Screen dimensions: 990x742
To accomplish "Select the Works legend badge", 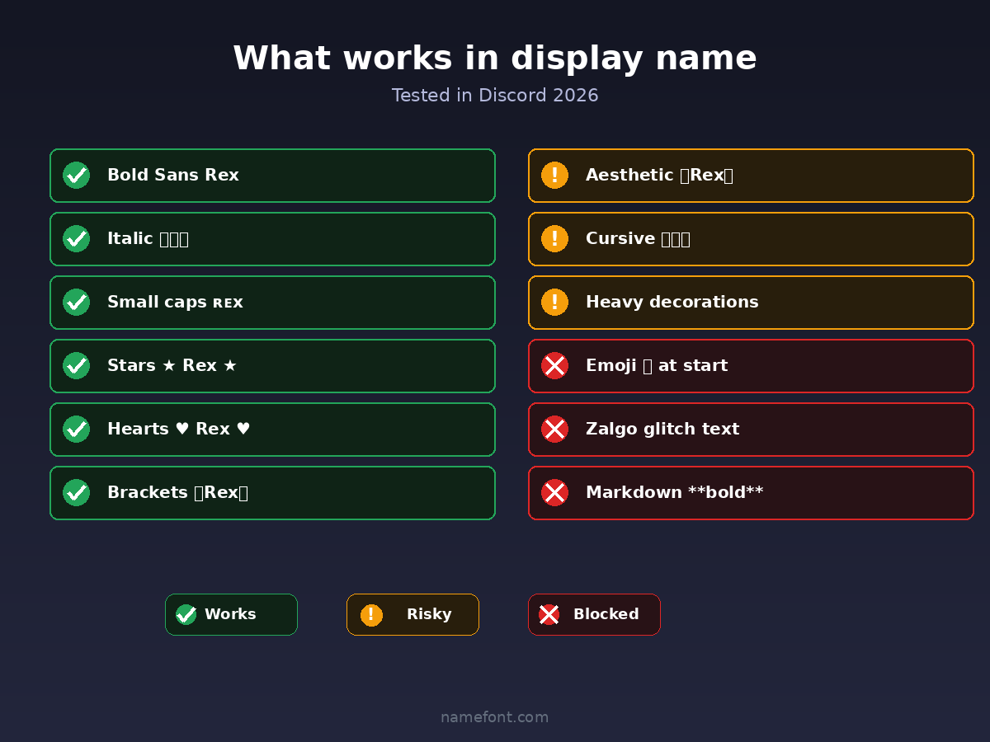I will pos(231,615).
